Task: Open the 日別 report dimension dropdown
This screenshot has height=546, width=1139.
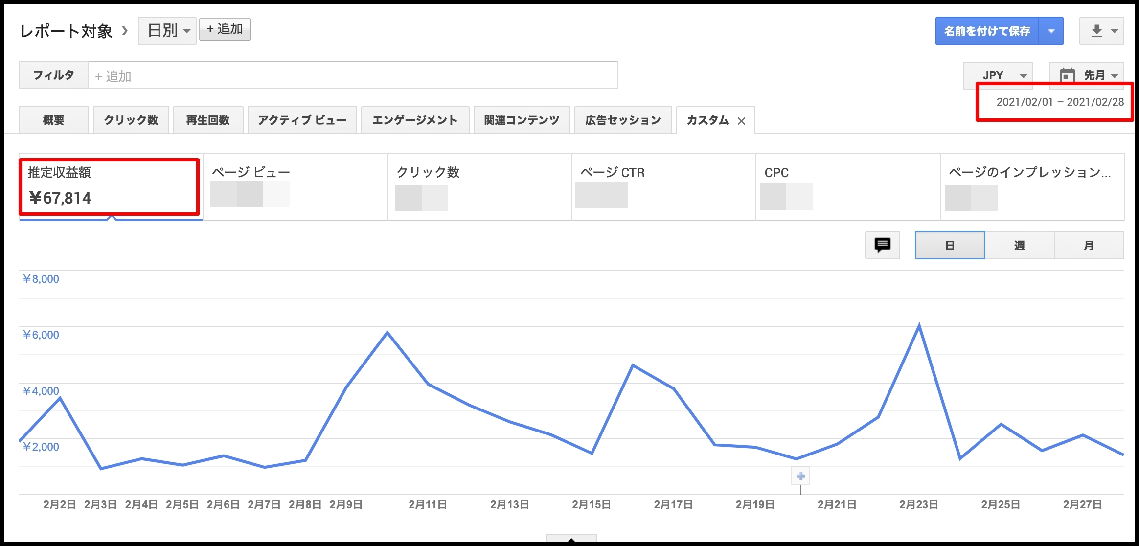Action: tap(167, 31)
